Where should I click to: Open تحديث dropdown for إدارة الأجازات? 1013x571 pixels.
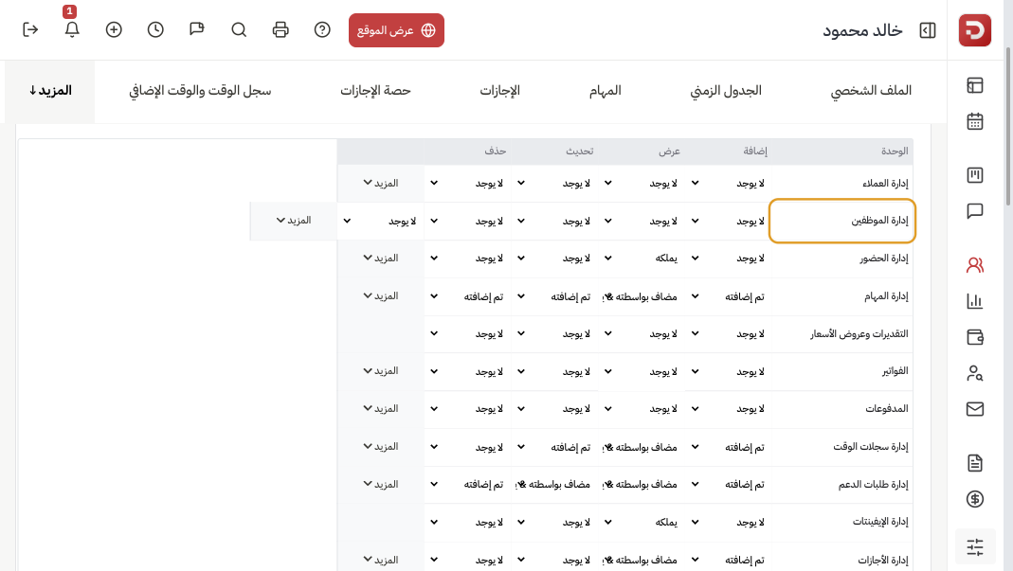click(x=554, y=560)
